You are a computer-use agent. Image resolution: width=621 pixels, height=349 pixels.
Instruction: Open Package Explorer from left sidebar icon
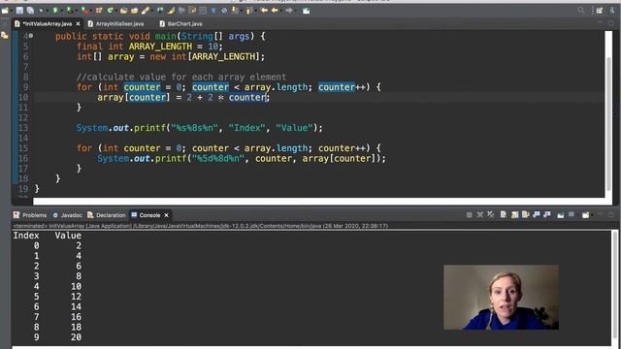(x=5, y=36)
